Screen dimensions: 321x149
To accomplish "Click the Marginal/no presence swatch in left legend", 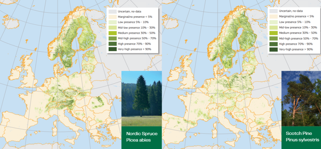I will [113, 17].
